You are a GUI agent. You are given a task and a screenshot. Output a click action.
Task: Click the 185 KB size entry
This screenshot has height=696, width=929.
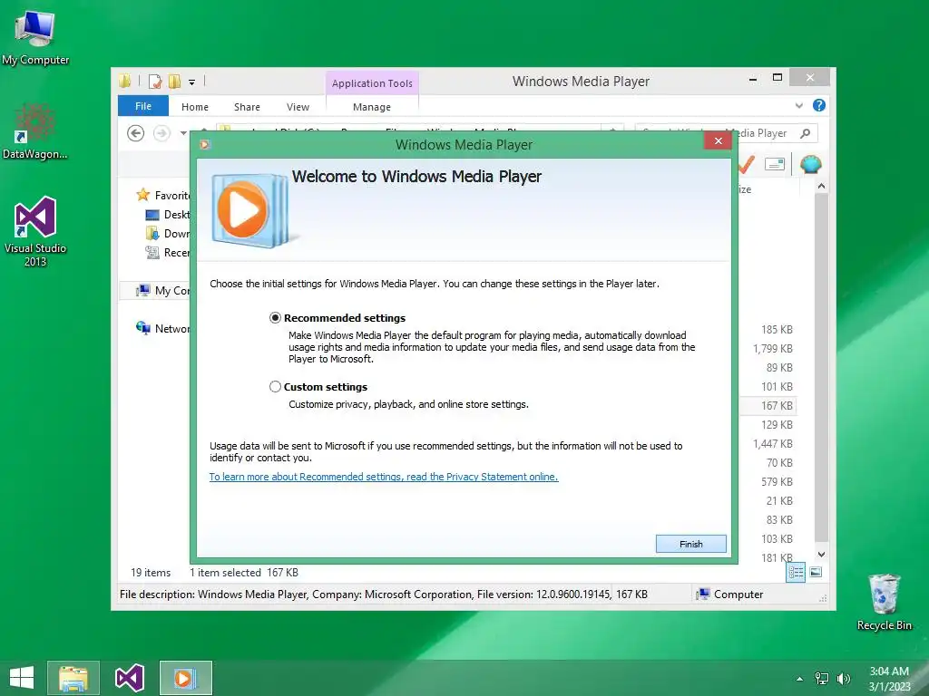coord(777,330)
